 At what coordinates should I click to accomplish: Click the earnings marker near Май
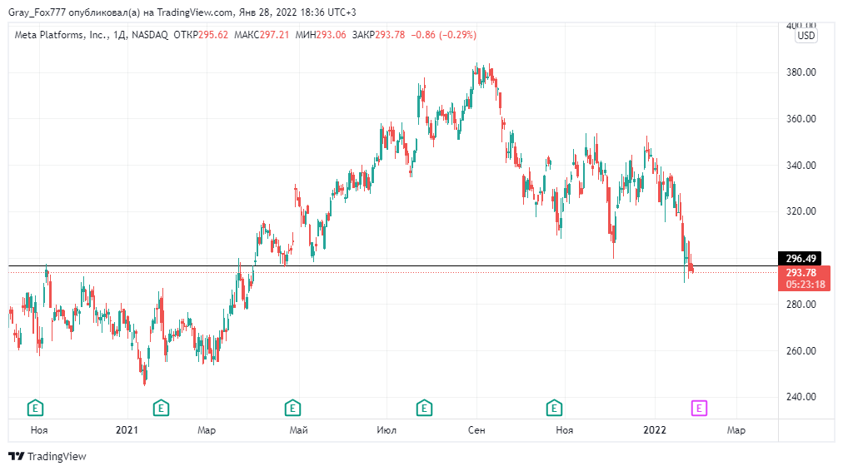292,408
